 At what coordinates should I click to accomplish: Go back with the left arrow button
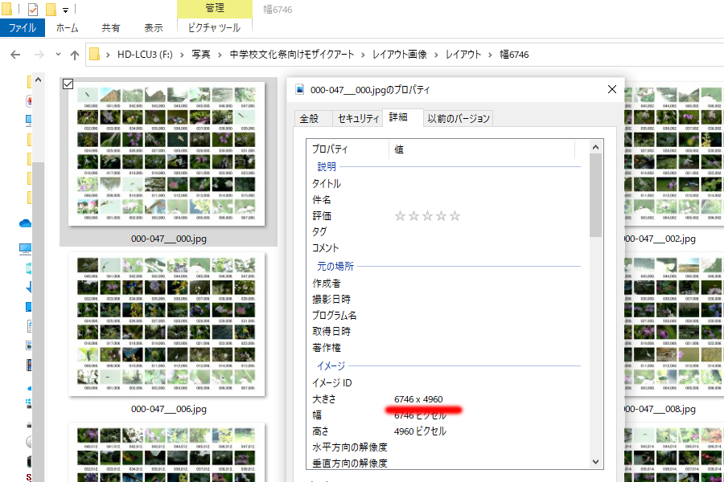click(15, 55)
